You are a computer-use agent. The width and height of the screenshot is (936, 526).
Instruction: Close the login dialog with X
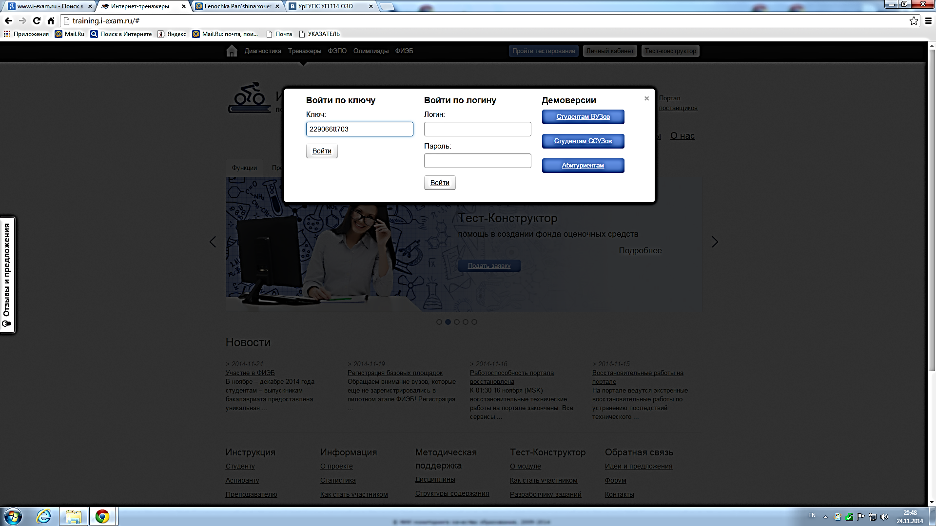pyautogui.click(x=646, y=98)
